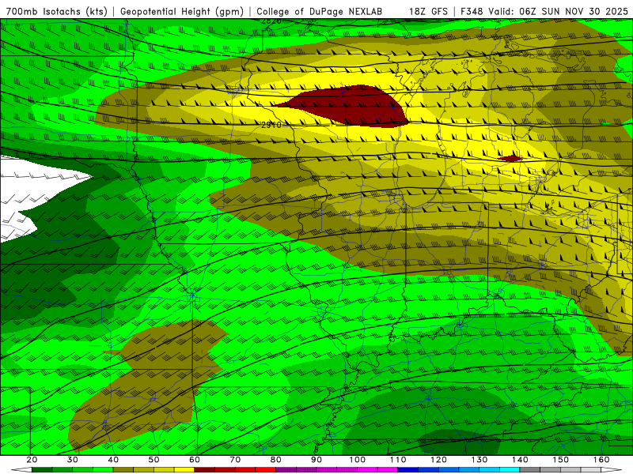The width and height of the screenshot is (633, 474).
Task: Click the bright yellow swatch in the color bar
Action: coord(184,470)
